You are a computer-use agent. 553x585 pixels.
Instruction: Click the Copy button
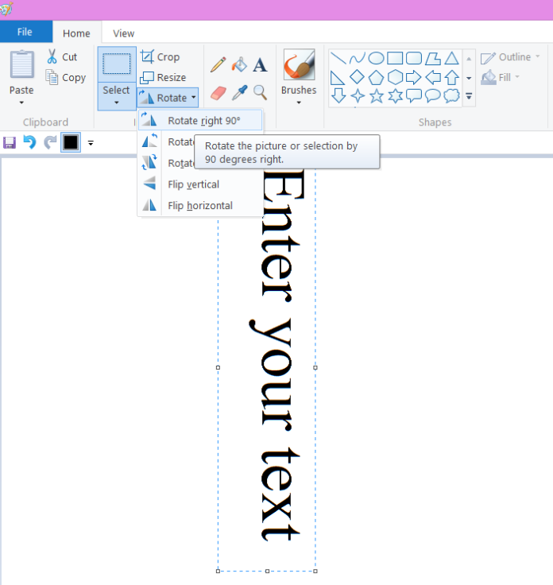tap(66, 78)
